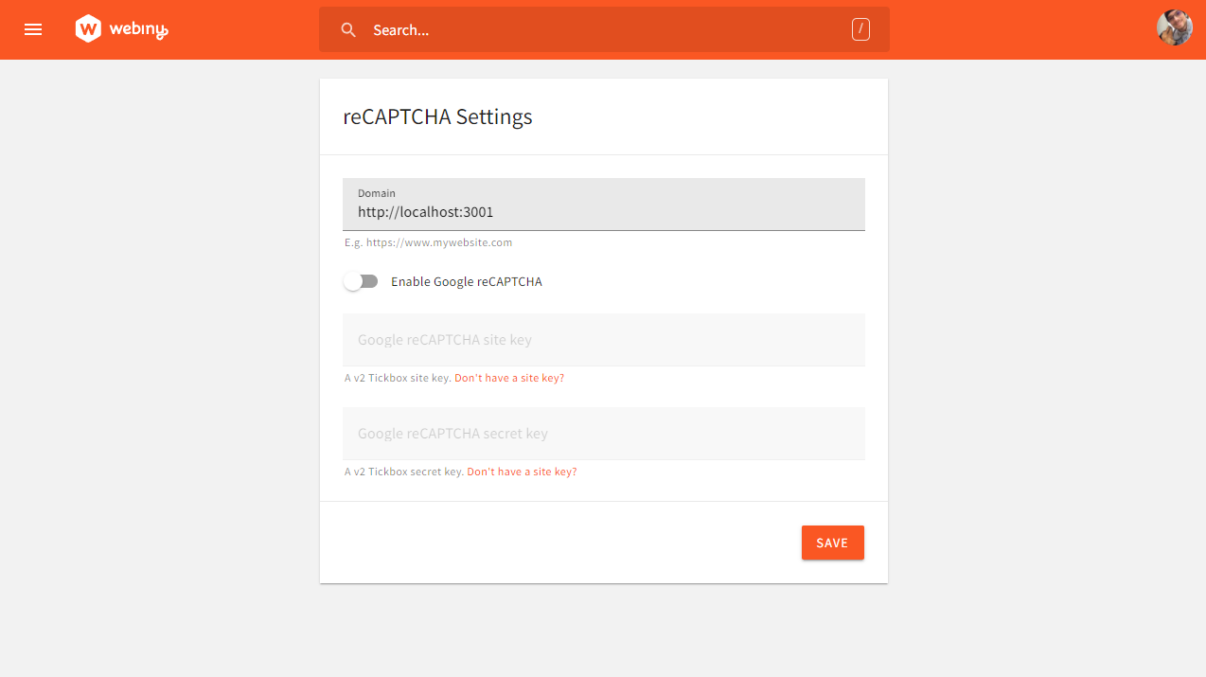Image resolution: width=1206 pixels, height=677 pixels.
Task: Select the Google reCAPTCHA site key field
Action: (603, 339)
